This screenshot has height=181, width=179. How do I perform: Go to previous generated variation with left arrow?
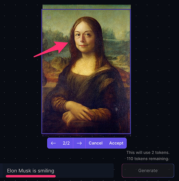53,143
